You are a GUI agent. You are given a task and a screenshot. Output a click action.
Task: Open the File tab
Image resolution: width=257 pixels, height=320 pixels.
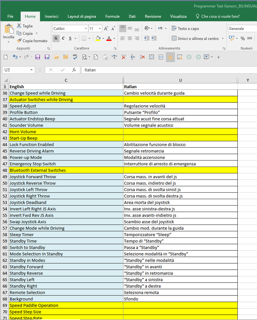tap(10, 16)
